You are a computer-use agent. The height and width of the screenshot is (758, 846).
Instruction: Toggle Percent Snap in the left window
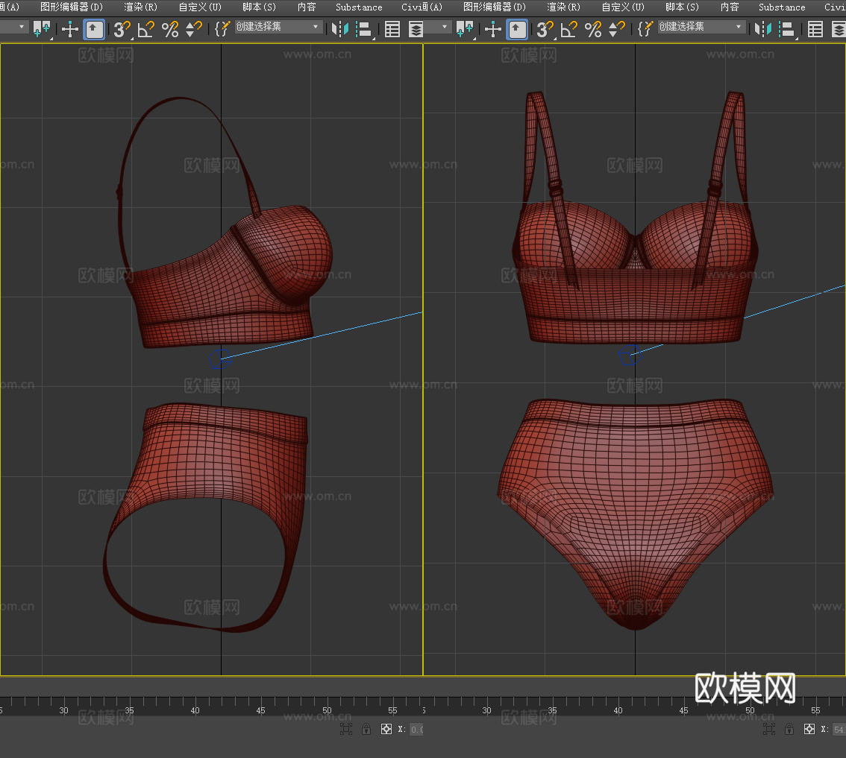coord(170,29)
